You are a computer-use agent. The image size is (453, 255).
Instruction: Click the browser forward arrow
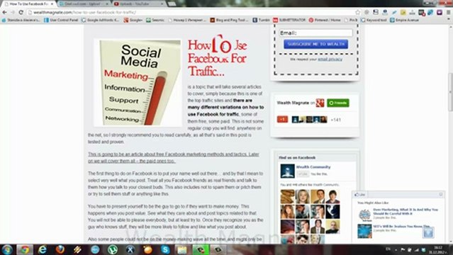pos(13,12)
